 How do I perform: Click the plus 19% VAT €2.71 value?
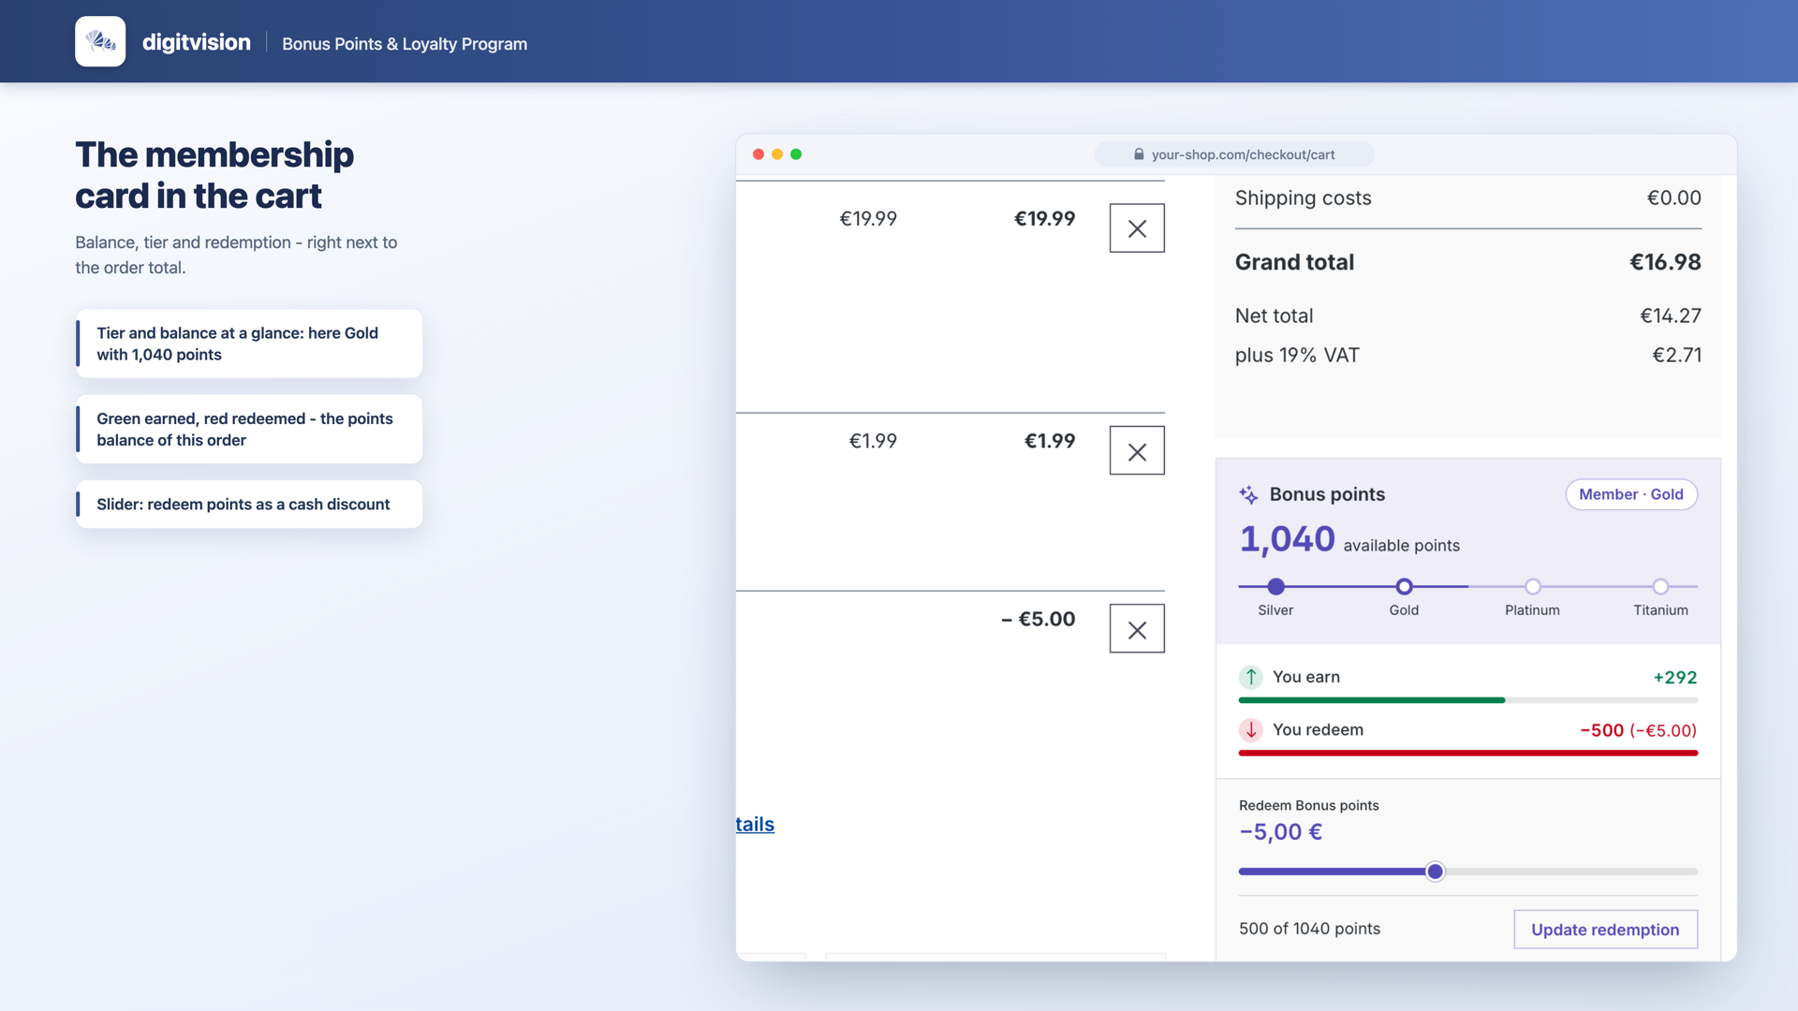(1676, 355)
